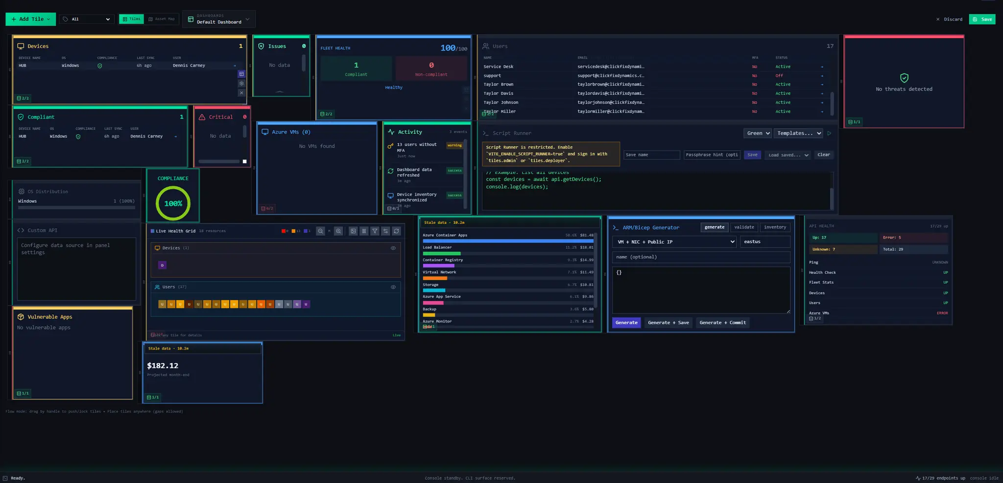Image resolution: width=1003 pixels, height=483 pixels.
Task: Open Taylor Brown user row arrow
Action: (x=822, y=85)
